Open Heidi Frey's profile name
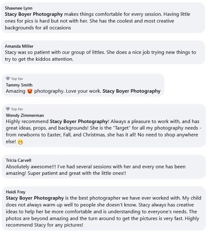Image resolution: width=208 pixels, height=234 pixels. (15, 192)
